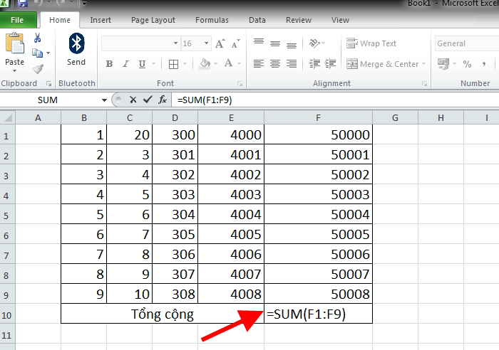Image resolution: width=499 pixels, height=350 pixels.
Task: Click Accounting Number Format icon
Action: tap(443, 64)
